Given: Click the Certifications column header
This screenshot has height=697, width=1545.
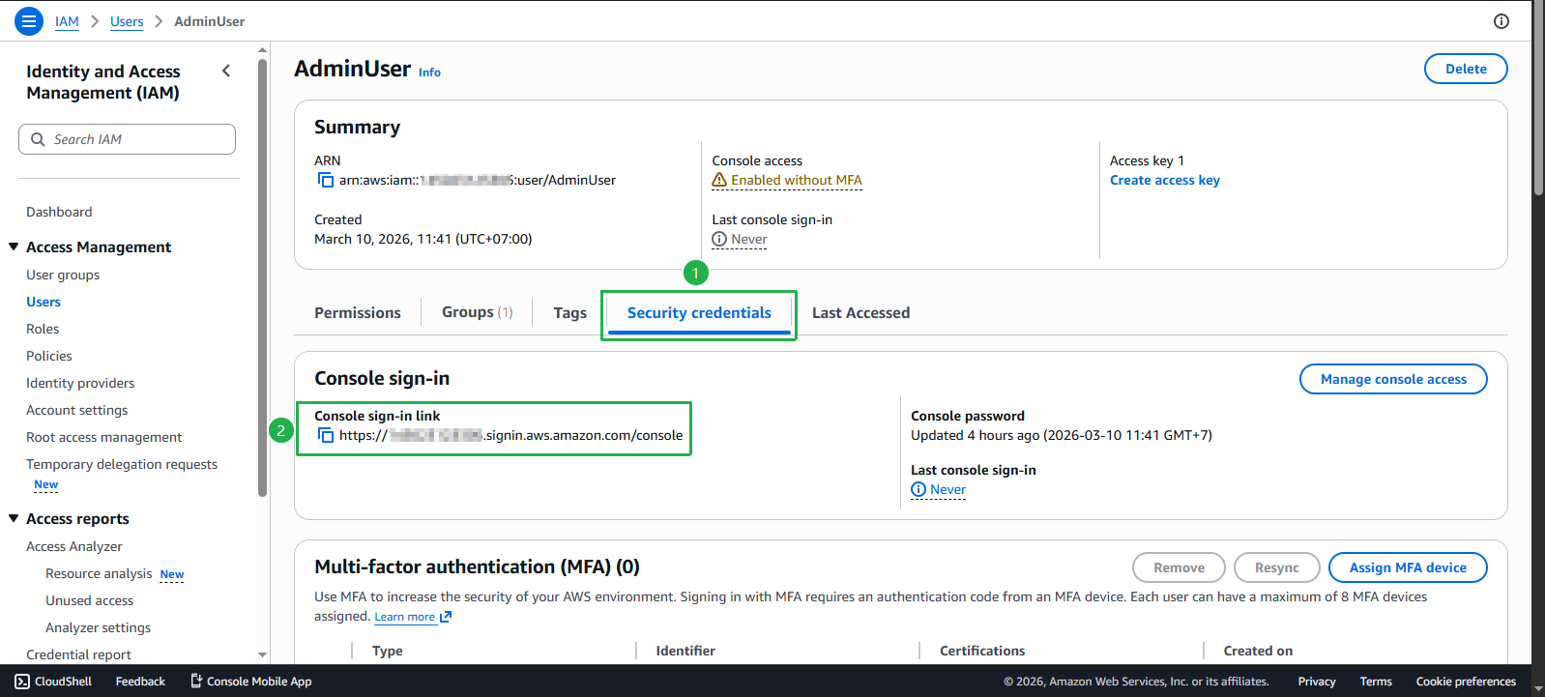Looking at the screenshot, I should (x=982, y=651).
